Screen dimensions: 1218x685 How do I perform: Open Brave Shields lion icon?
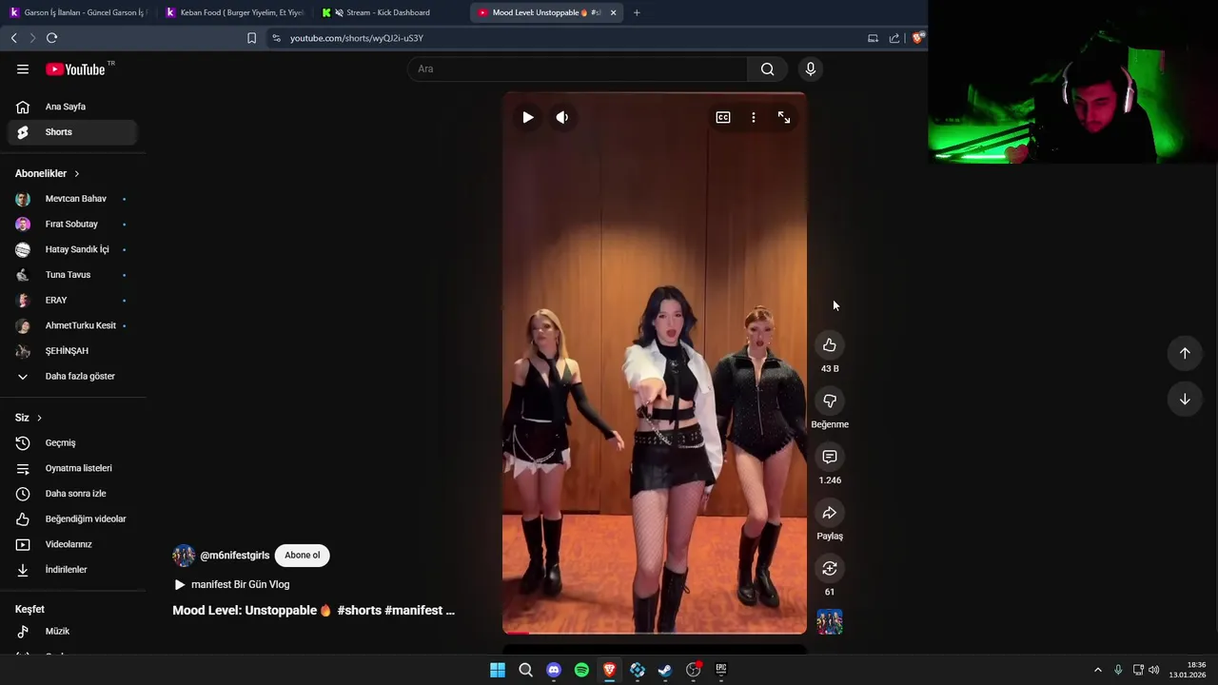coord(916,38)
